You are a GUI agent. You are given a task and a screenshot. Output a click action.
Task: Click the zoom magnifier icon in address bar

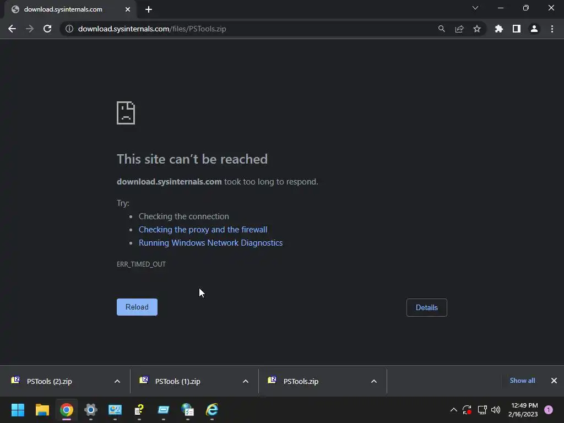click(x=441, y=29)
